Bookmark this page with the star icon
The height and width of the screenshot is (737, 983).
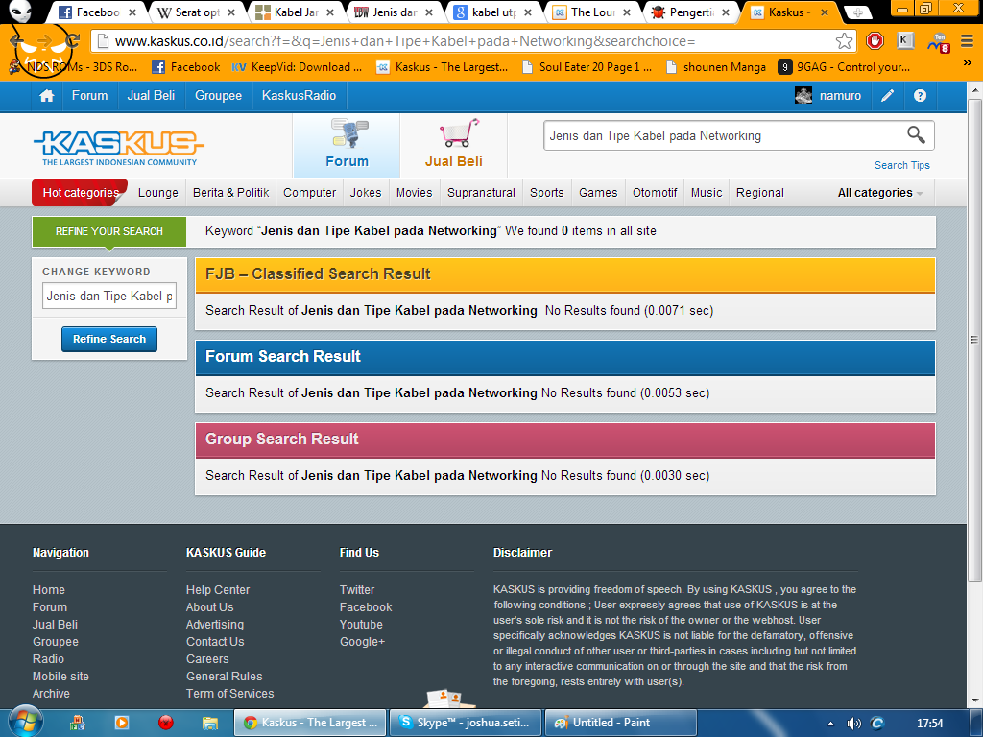(x=844, y=41)
